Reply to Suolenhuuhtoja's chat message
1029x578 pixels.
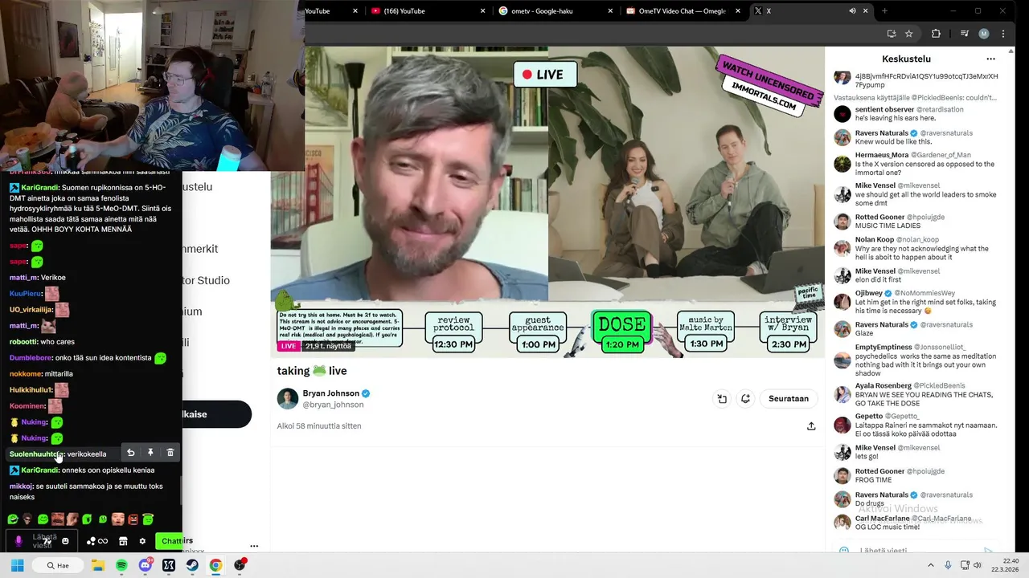(131, 453)
